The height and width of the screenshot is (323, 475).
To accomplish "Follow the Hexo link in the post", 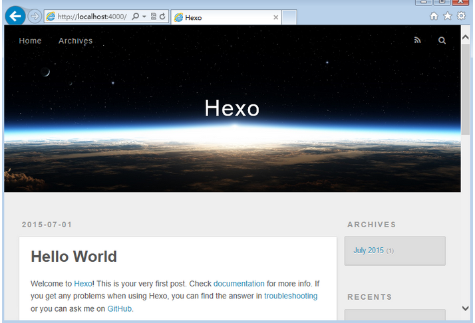I will point(83,284).
